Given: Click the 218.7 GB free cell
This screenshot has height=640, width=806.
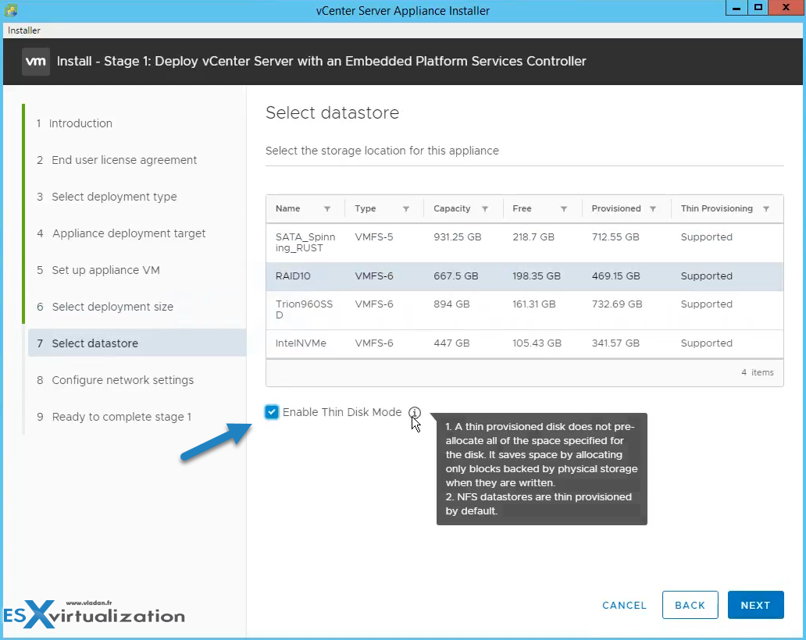Looking at the screenshot, I should pos(533,237).
